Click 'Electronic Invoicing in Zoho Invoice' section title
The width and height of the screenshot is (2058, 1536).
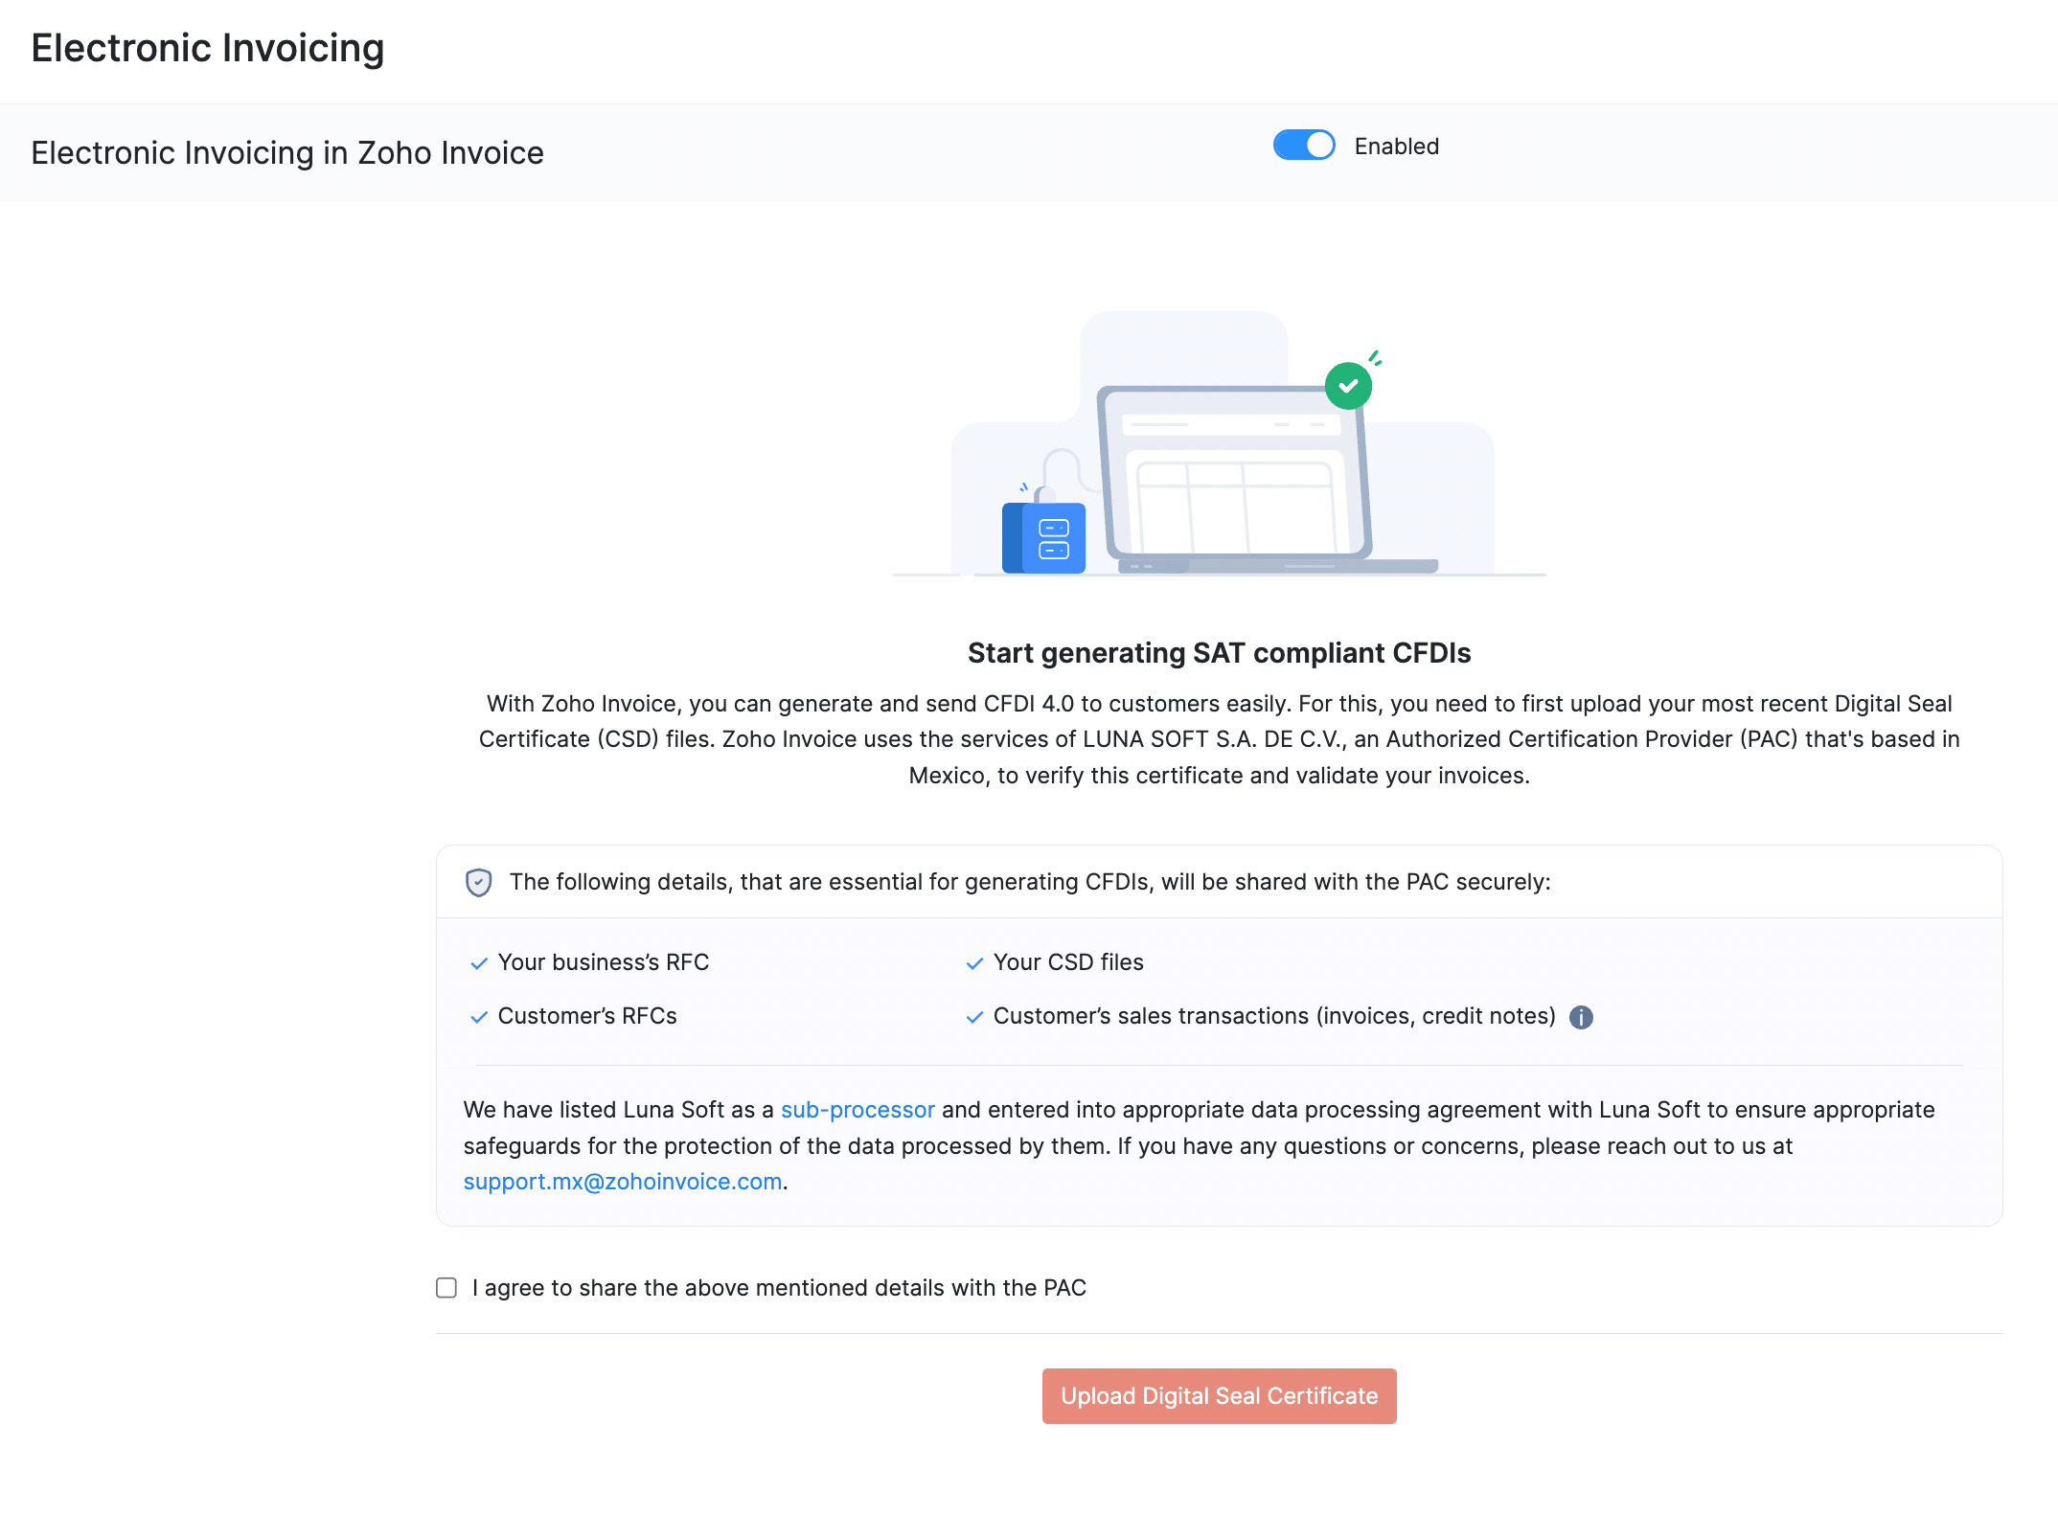(x=287, y=153)
